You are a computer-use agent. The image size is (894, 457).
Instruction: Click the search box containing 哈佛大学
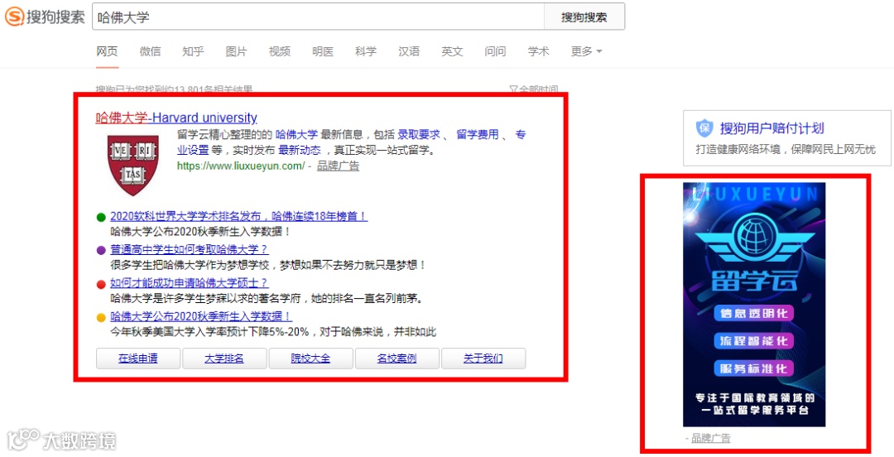click(x=318, y=17)
